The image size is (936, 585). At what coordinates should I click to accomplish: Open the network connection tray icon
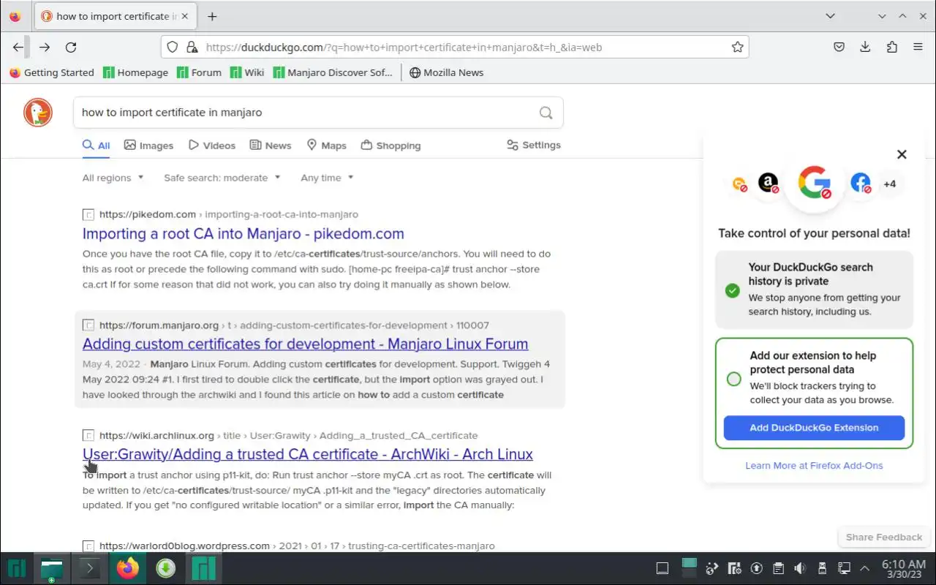[844, 568]
